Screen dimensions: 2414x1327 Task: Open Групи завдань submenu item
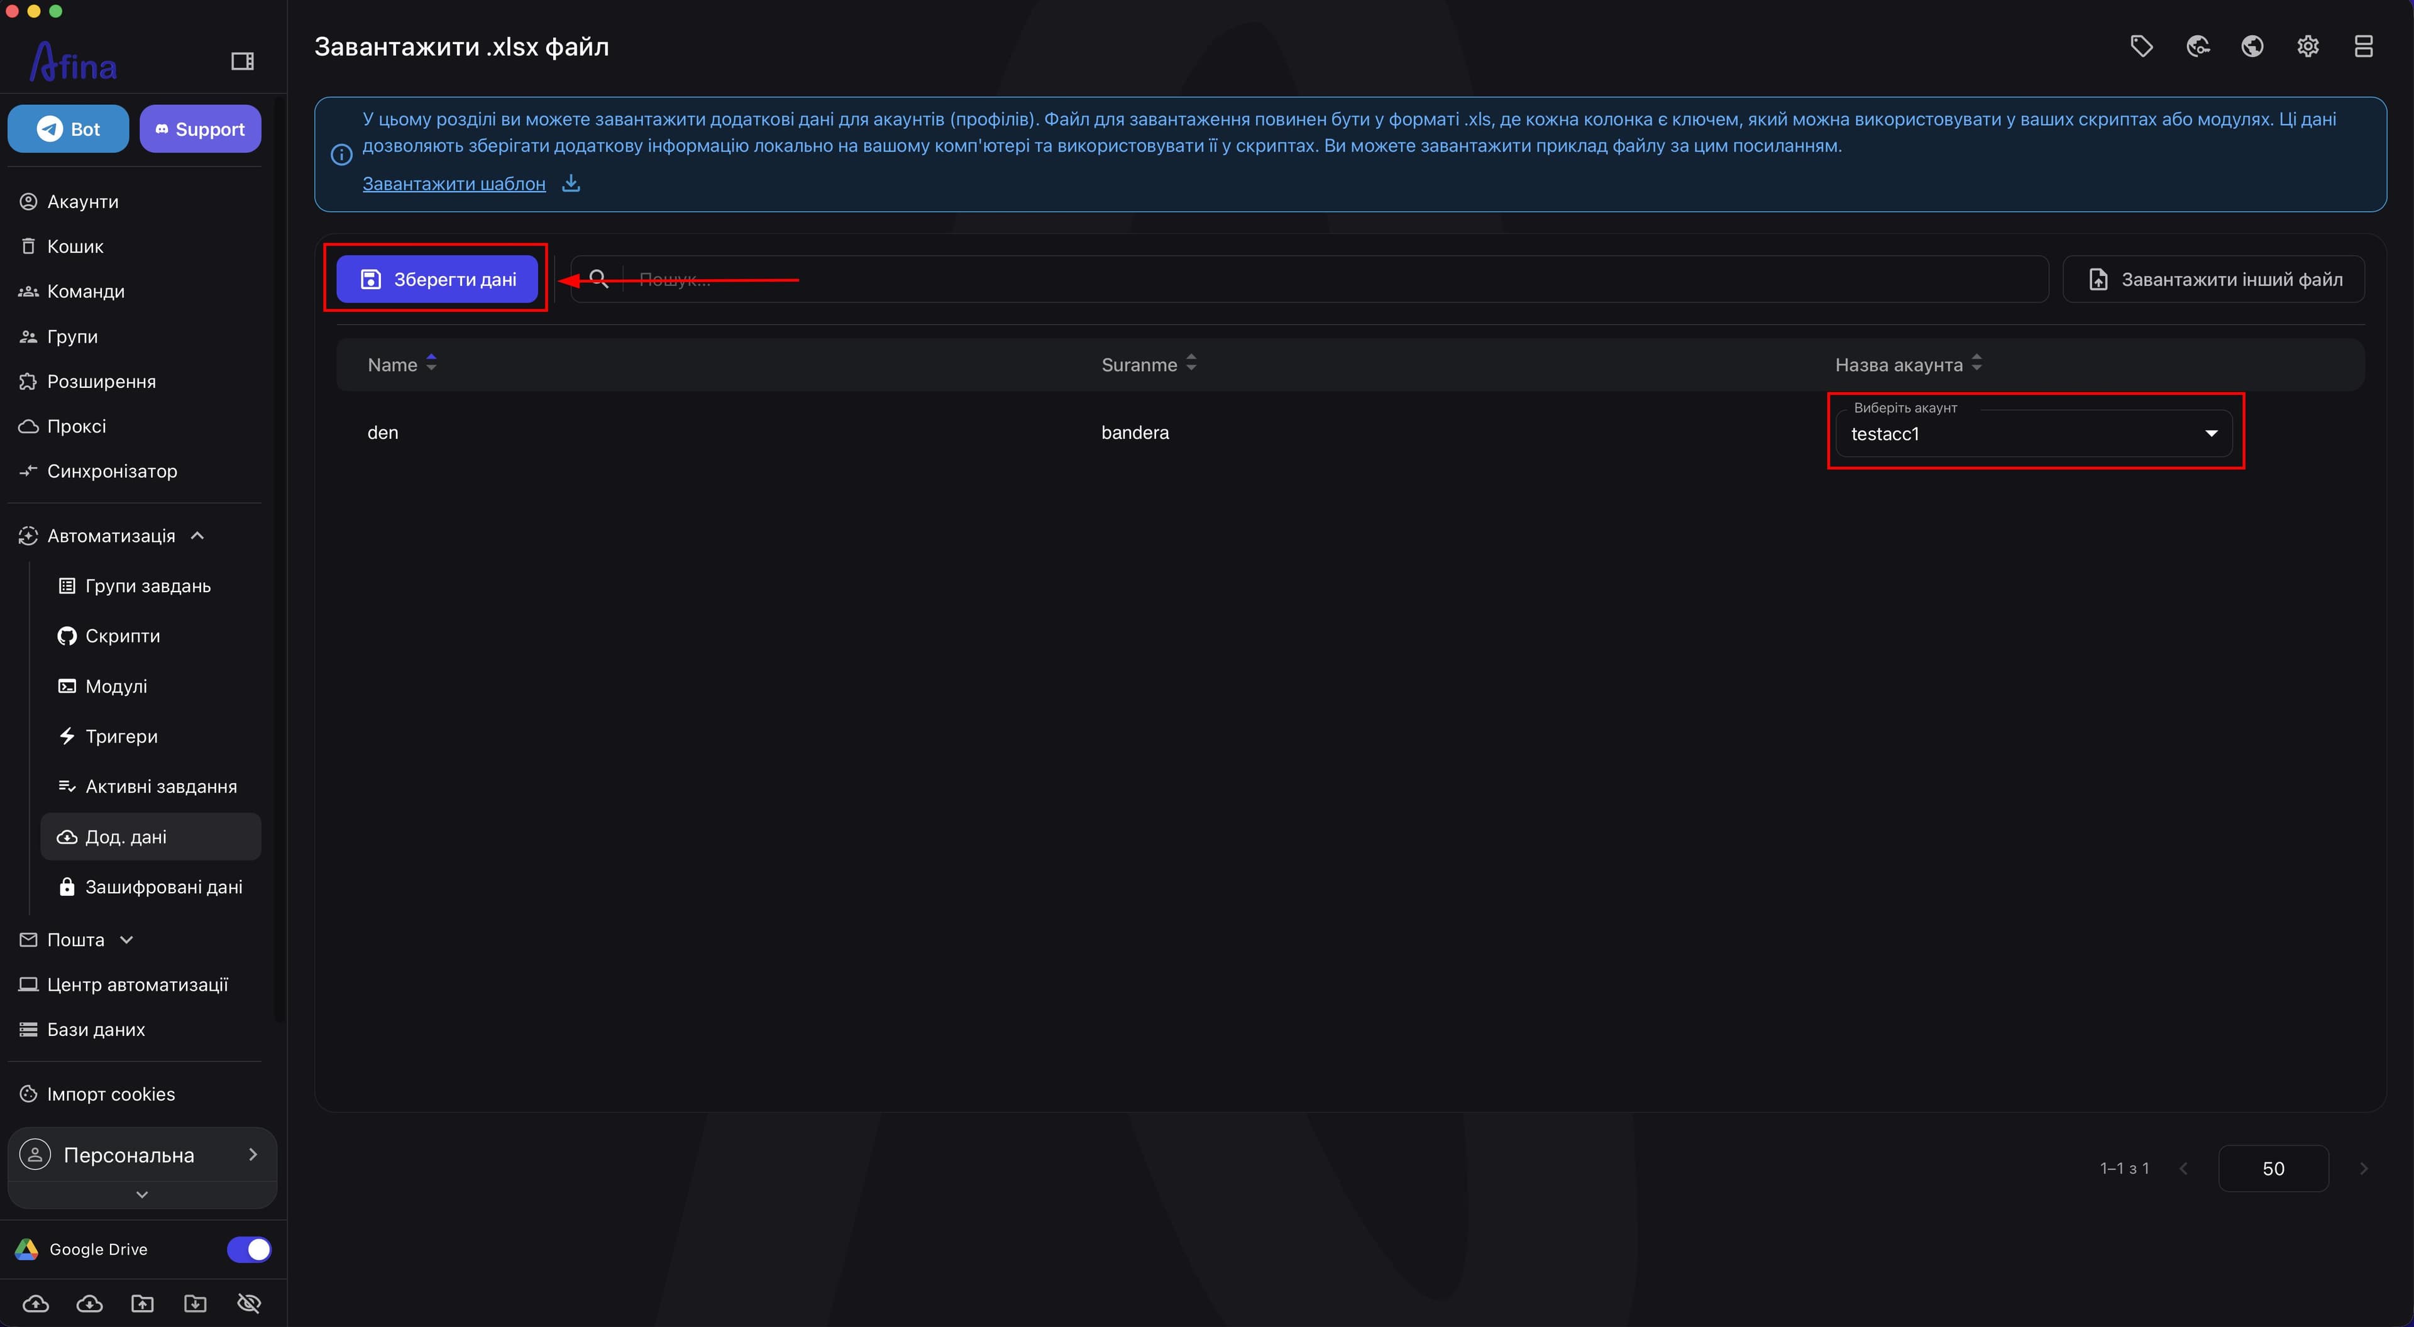pos(148,586)
